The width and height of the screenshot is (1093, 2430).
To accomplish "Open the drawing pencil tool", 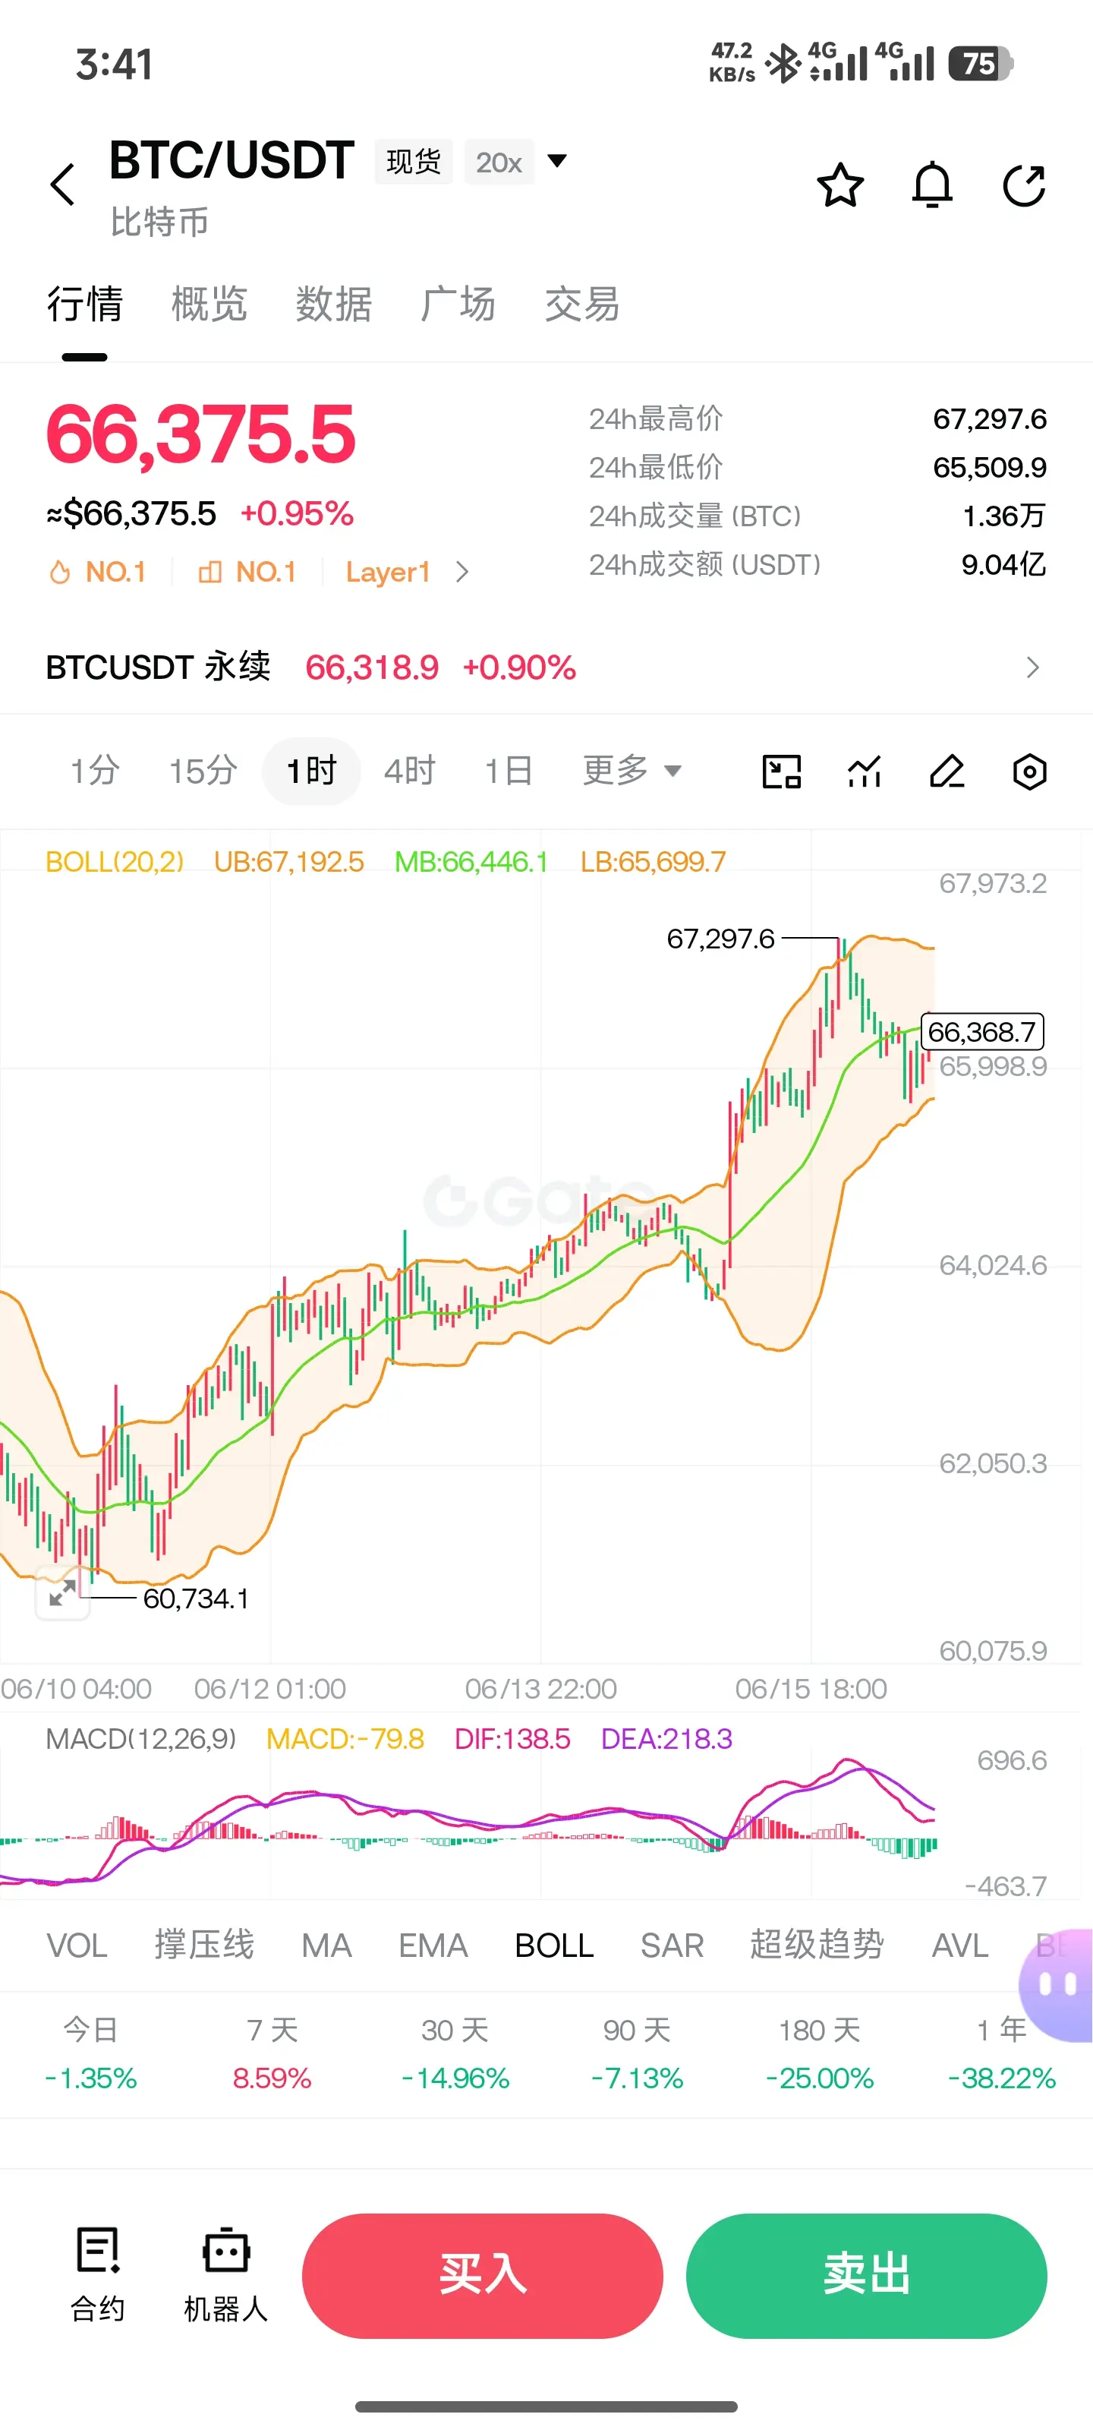I will point(947,772).
